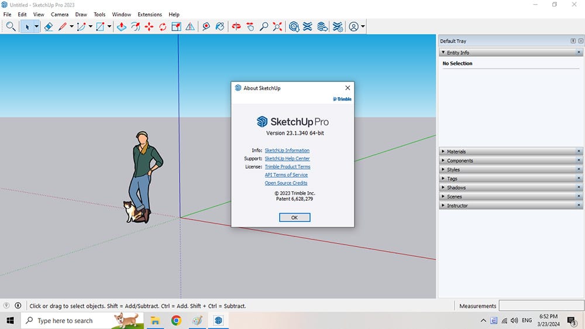The height and width of the screenshot is (329, 585).
Task: Select the Scale tool
Action: [176, 26]
